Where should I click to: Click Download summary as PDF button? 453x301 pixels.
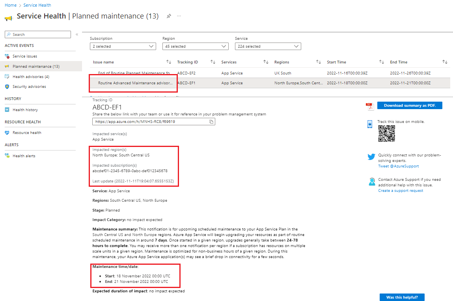[x=410, y=106]
